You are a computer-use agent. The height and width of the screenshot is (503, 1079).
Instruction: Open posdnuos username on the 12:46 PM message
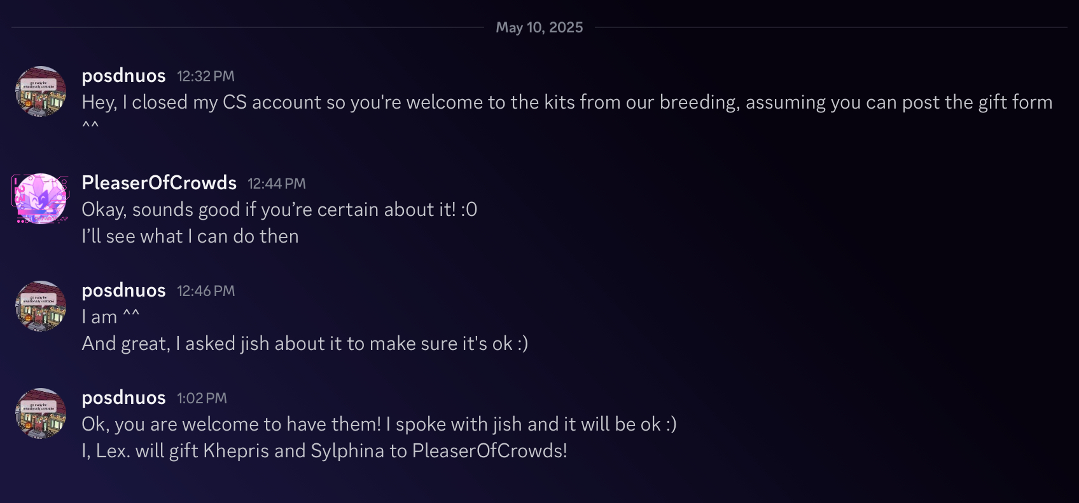(x=123, y=291)
